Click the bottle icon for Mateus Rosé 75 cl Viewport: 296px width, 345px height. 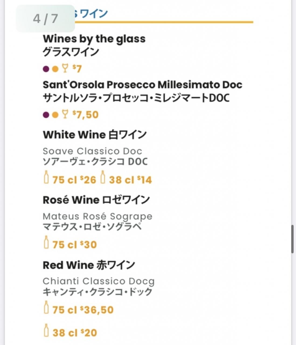pos(46,242)
